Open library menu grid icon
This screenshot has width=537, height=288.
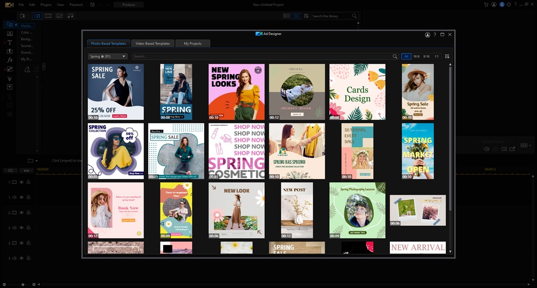(x=306, y=16)
